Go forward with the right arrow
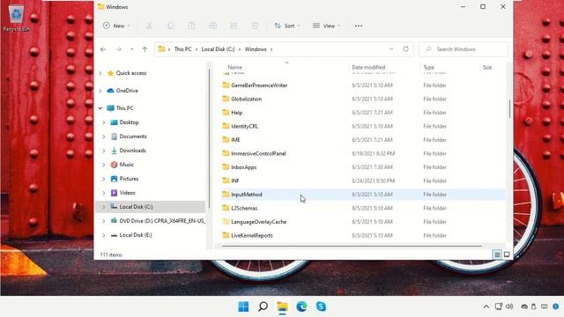This screenshot has height=317, width=564. point(118,49)
